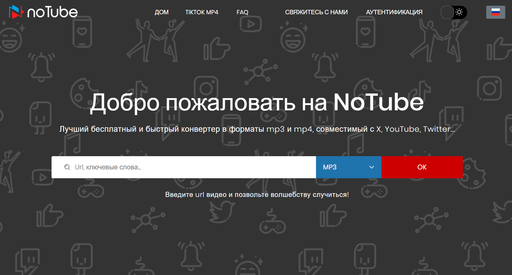Click the noTube play-button logo
Image resolution: width=512 pixels, height=275 pixels.
[x=16, y=12]
